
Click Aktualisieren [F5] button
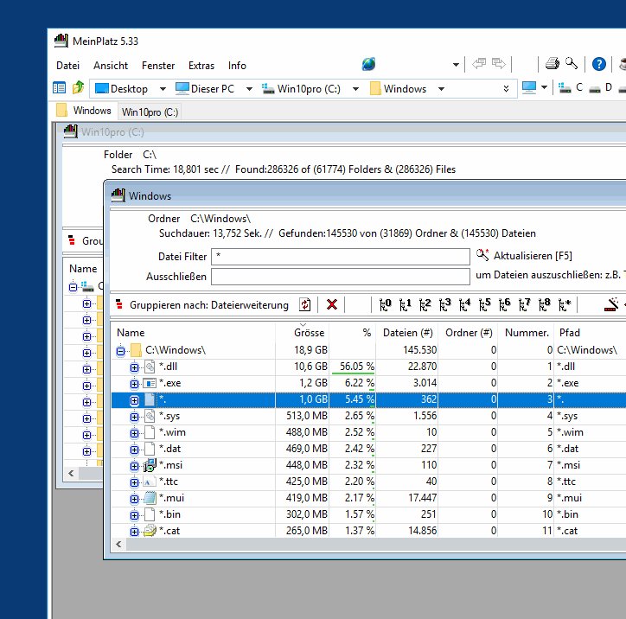click(524, 255)
